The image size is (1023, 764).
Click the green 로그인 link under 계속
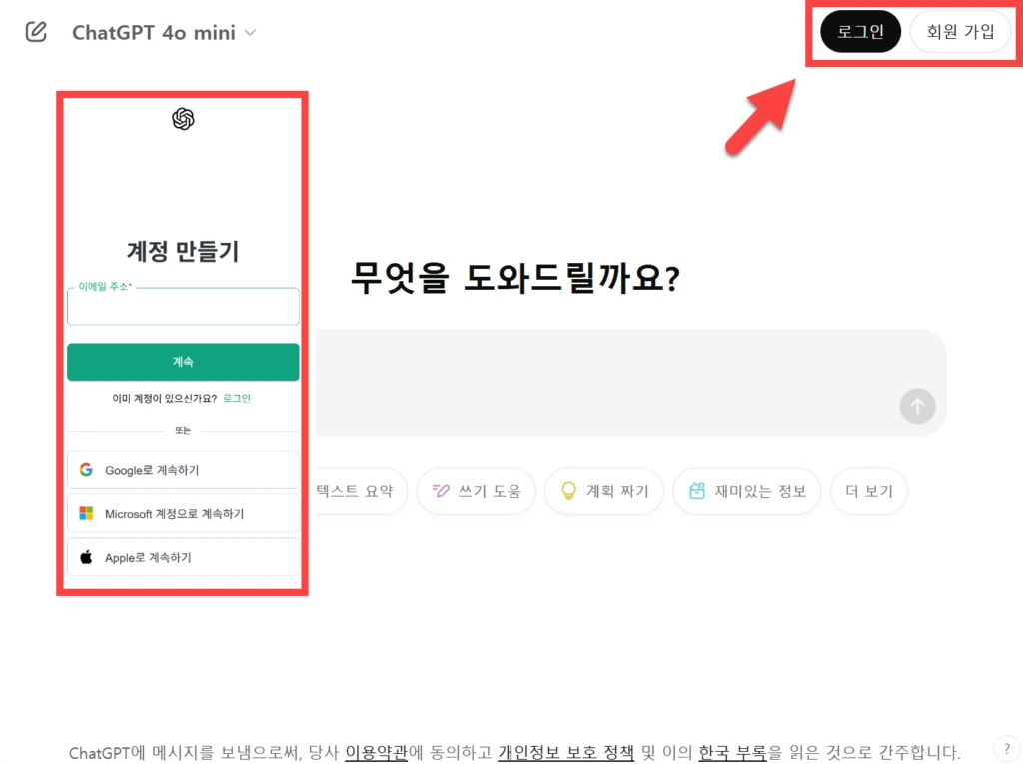click(236, 398)
